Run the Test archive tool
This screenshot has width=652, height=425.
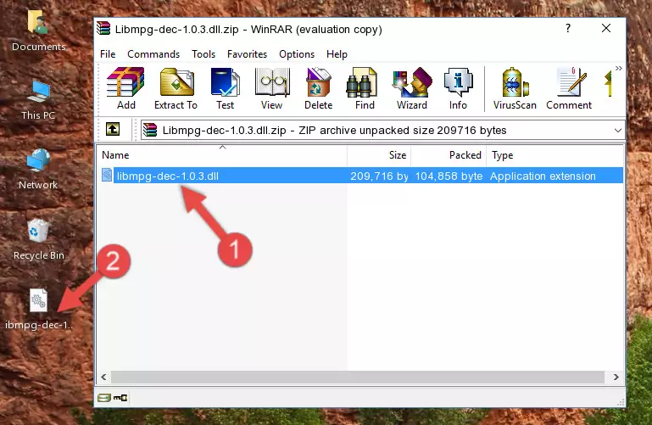pyautogui.click(x=225, y=88)
